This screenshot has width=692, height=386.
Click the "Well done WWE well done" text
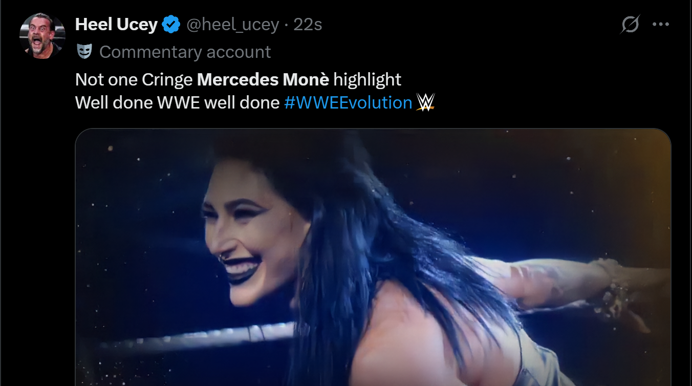click(177, 102)
